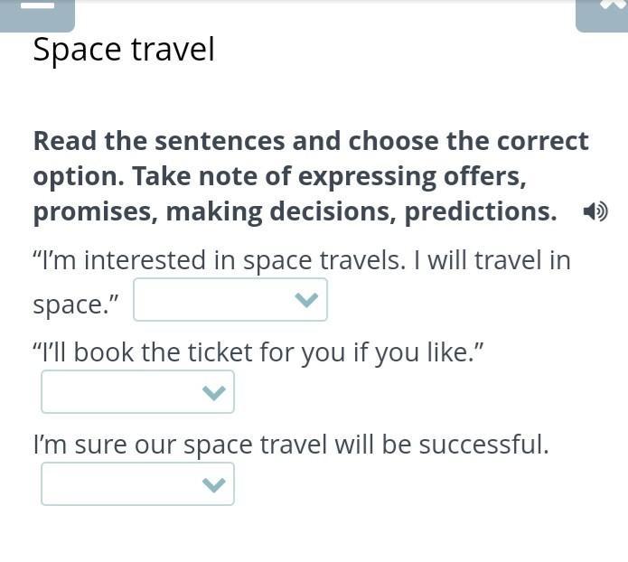Click the sentence "I'll book the ticket for you"

(x=189, y=353)
